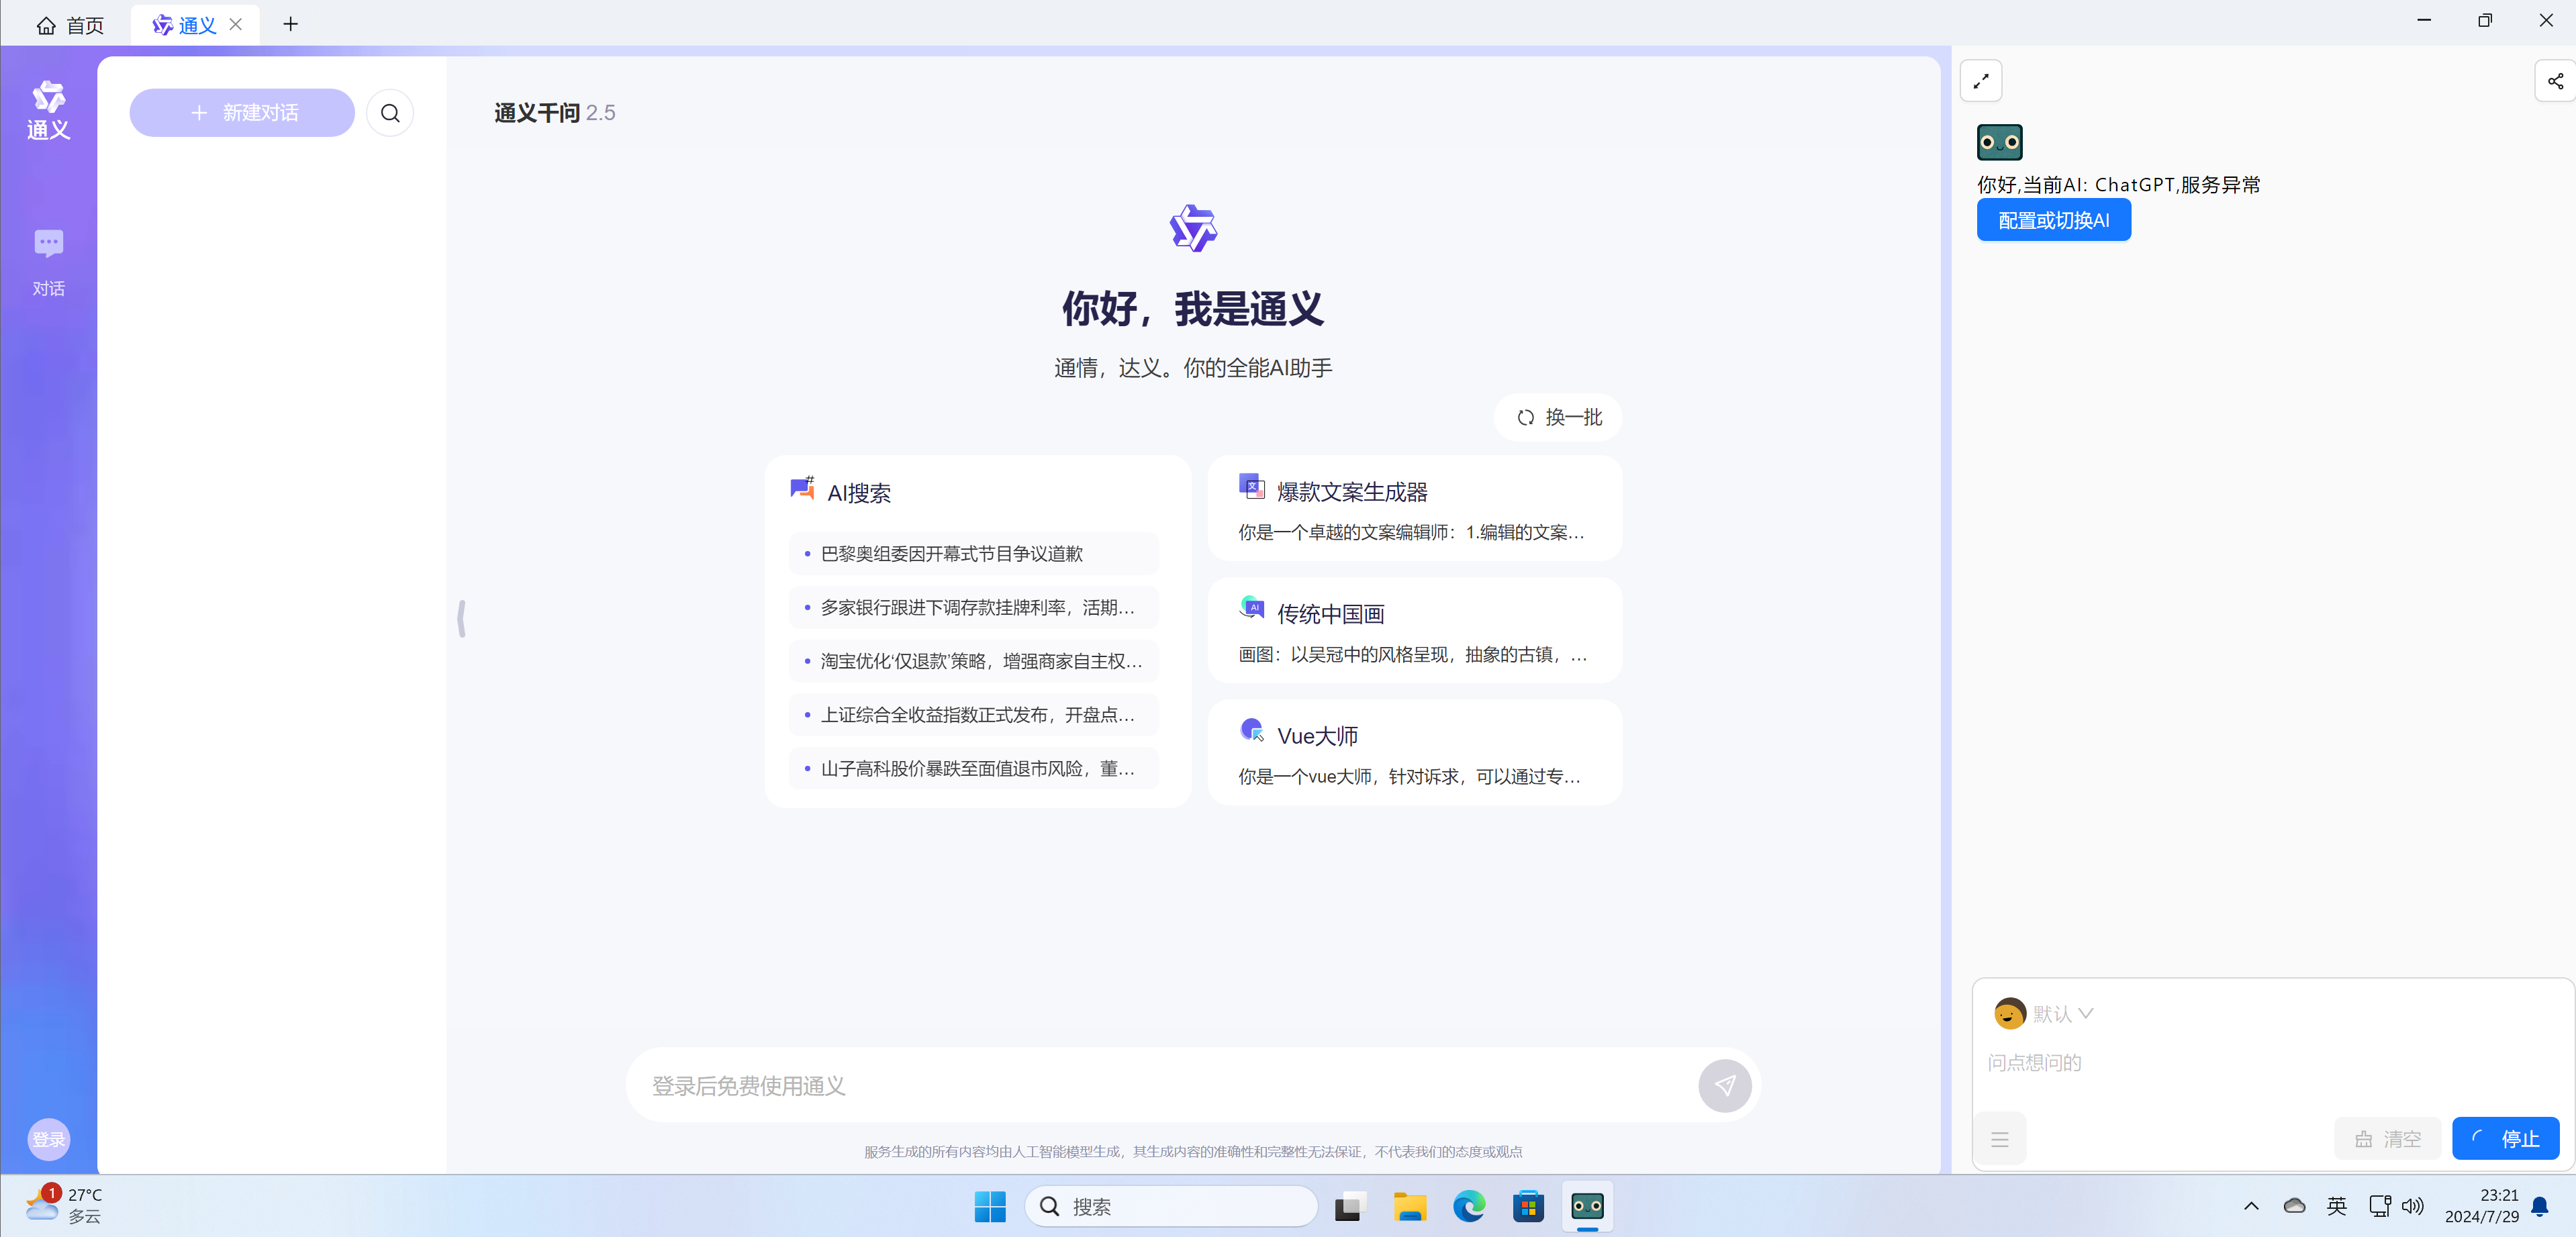This screenshot has height=1237, width=2576.
Task: Expand the assistant panel with arrows icon
Action: pyautogui.click(x=1980, y=81)
